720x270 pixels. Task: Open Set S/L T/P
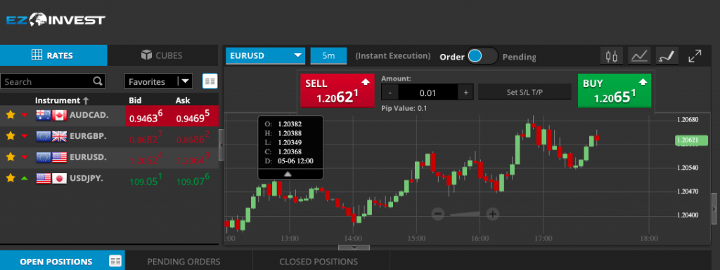(x=525, y=92)
